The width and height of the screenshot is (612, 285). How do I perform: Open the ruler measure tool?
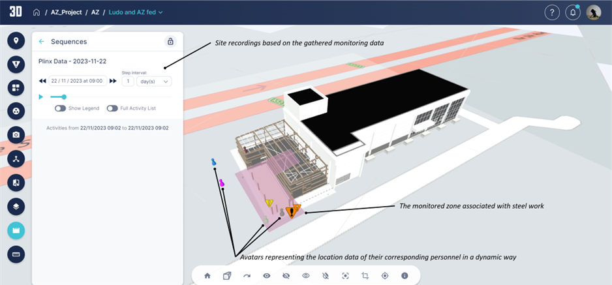(16, 254)
